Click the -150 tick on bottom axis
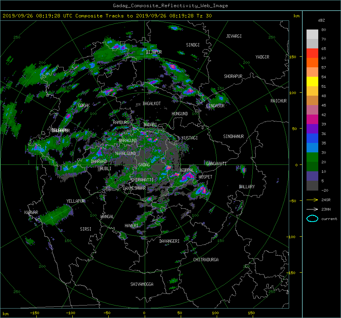Screen dimensions: 341x318 pyautogui.click(x=34, y=313)
